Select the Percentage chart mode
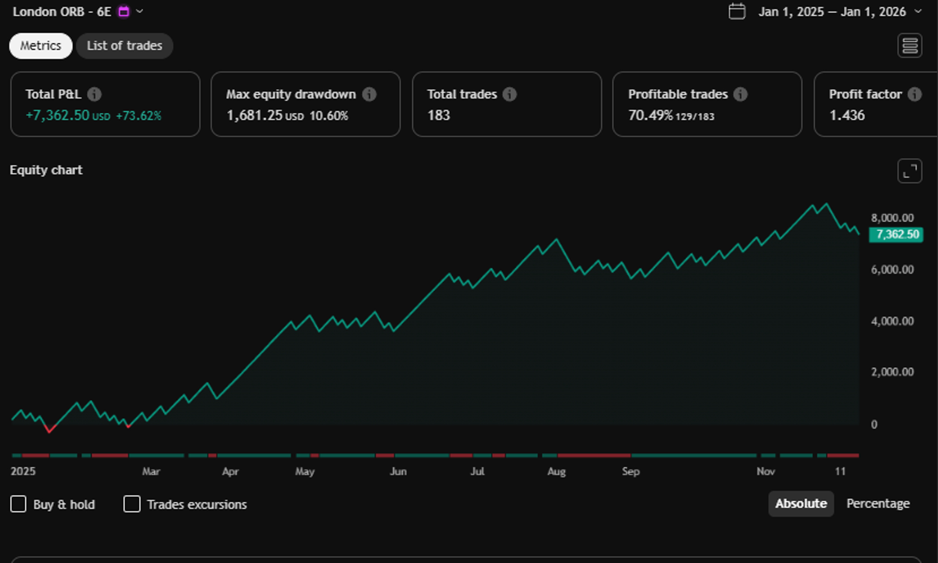This screenshot has height=563, width=938. 878,504
